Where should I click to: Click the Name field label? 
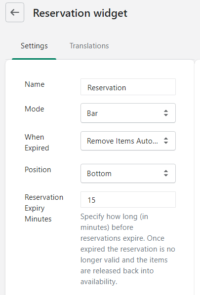tap(35, 84)
